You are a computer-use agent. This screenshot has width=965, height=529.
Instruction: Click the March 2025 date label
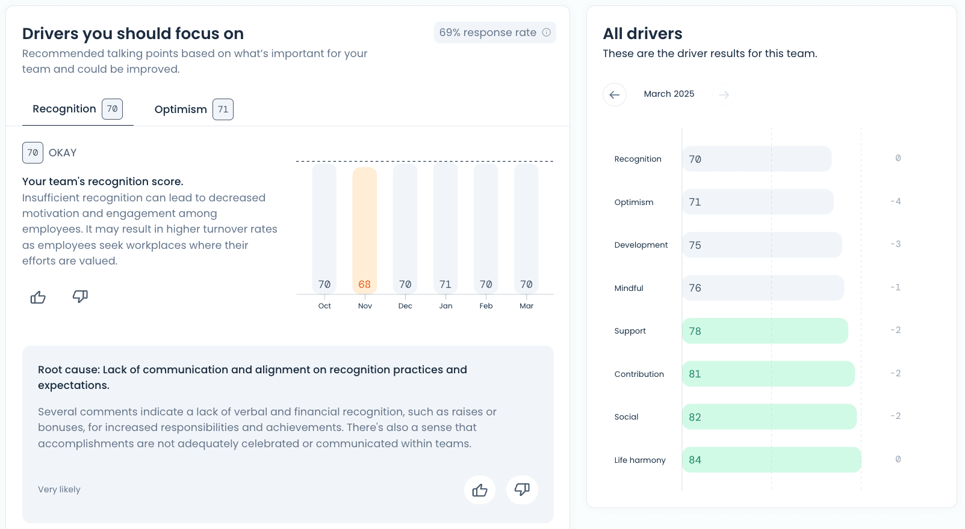click(669, 94)
